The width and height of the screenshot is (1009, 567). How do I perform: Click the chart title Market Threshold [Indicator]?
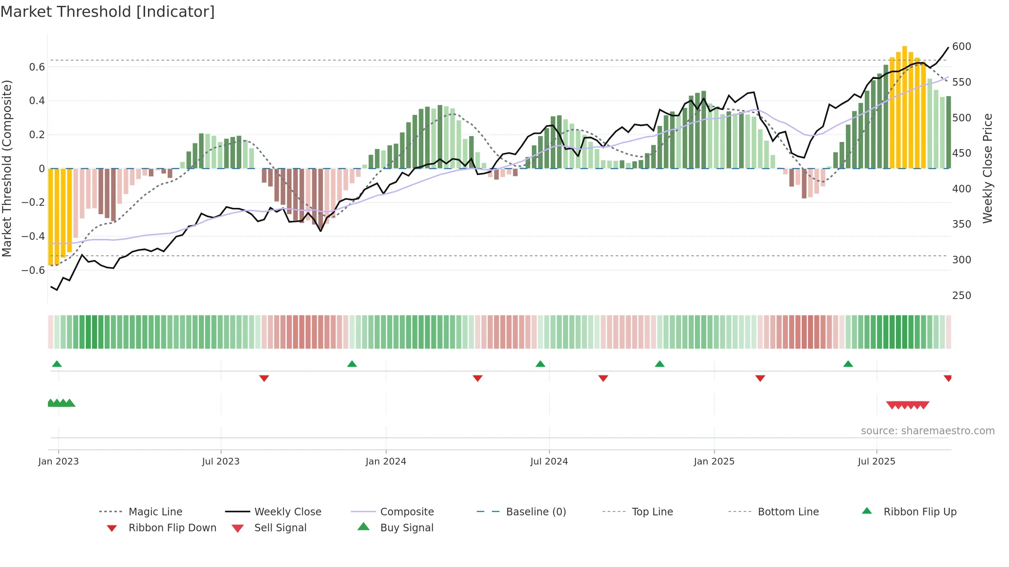[108, 12]
